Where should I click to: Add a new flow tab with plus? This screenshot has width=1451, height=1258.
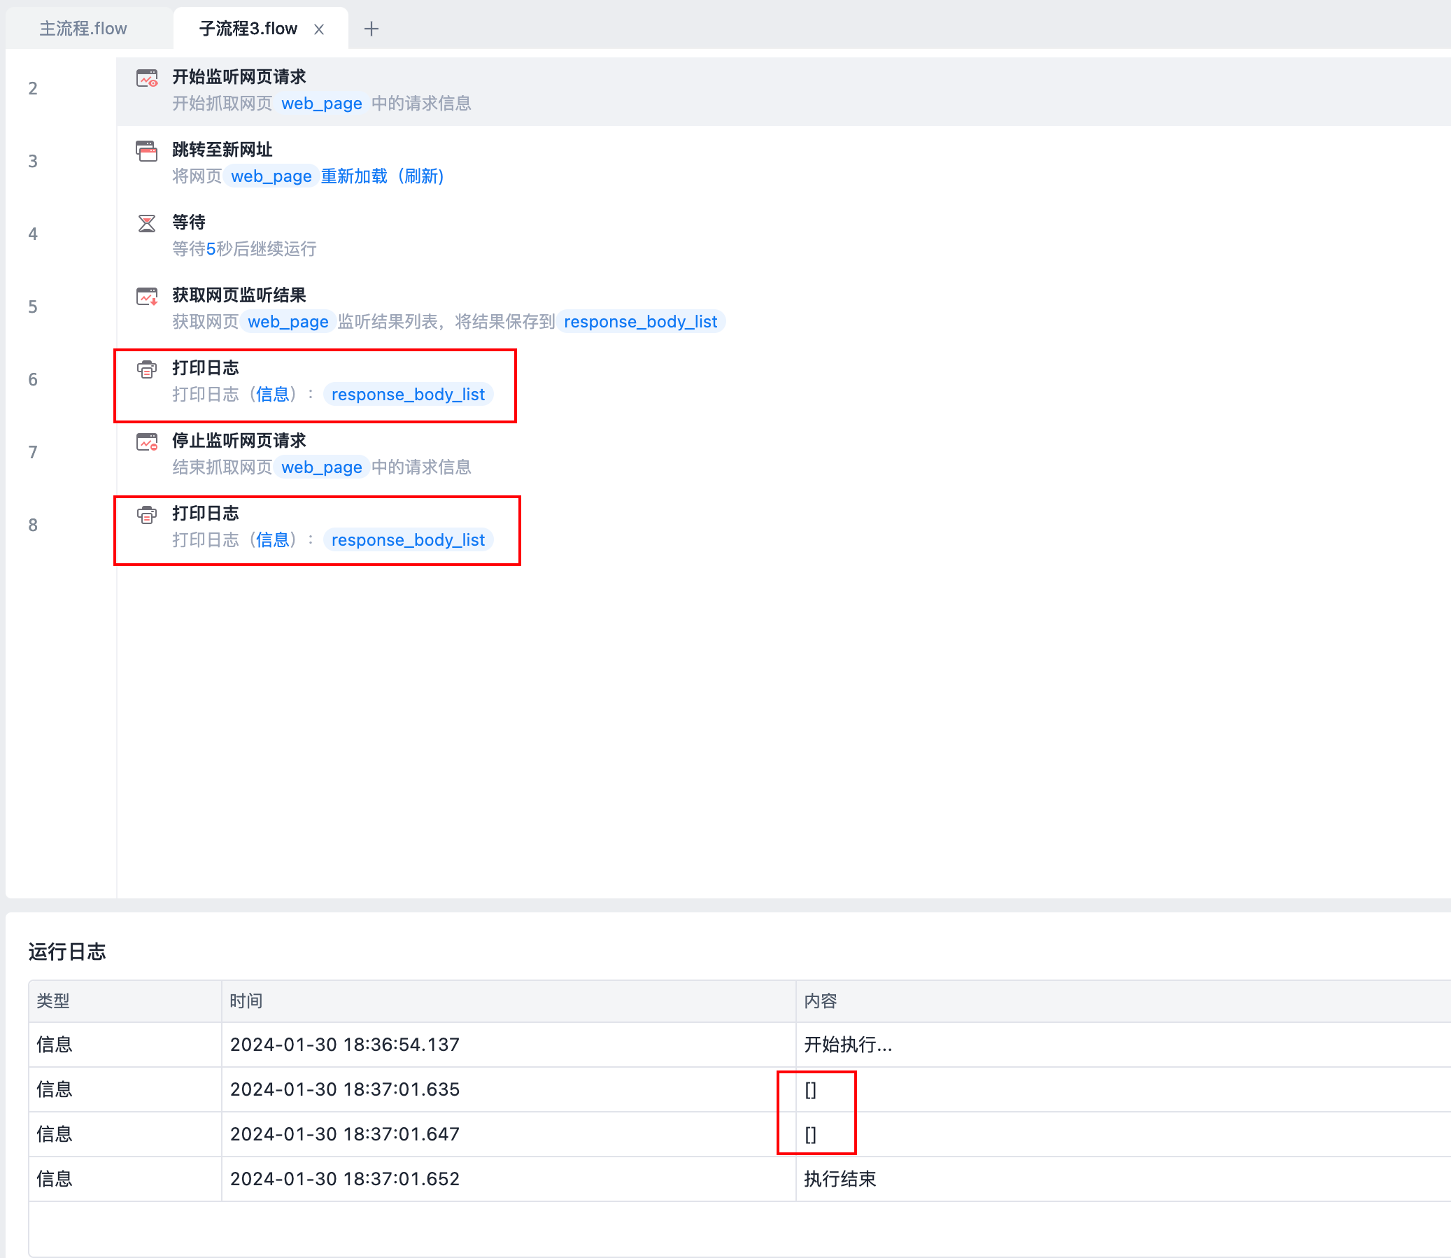(x=371, y=29)
